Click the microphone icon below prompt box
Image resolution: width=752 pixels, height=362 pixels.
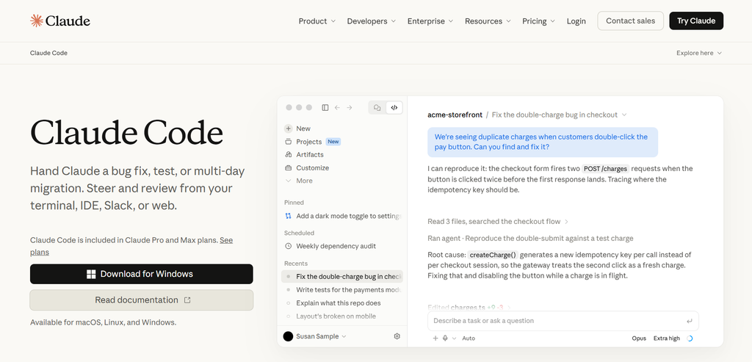[446, 338]
